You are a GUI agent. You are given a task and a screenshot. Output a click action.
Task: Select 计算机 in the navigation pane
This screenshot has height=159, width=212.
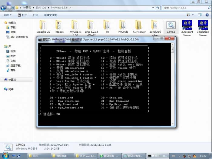point(12,80)
